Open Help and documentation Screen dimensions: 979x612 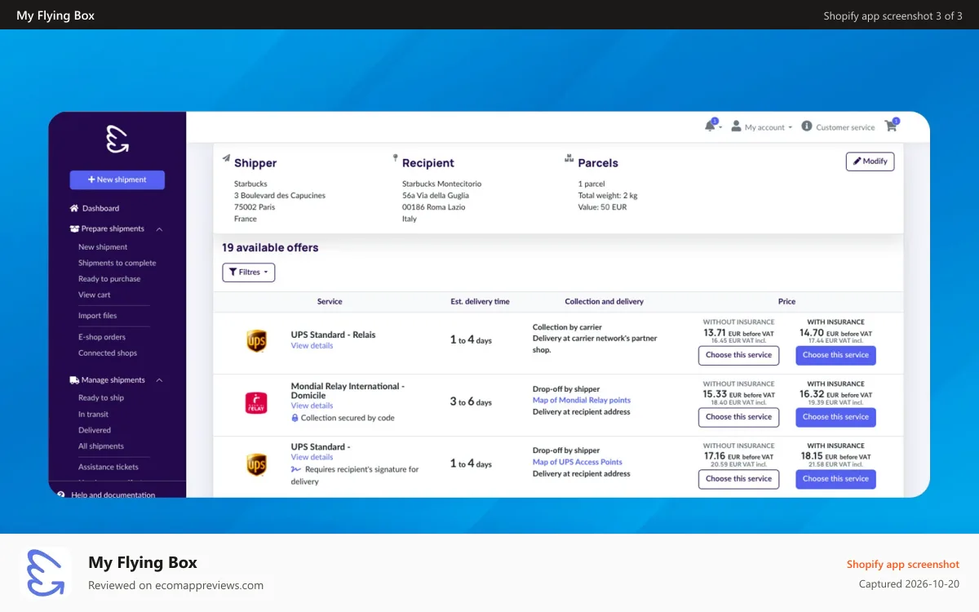[x=113, y=494]
